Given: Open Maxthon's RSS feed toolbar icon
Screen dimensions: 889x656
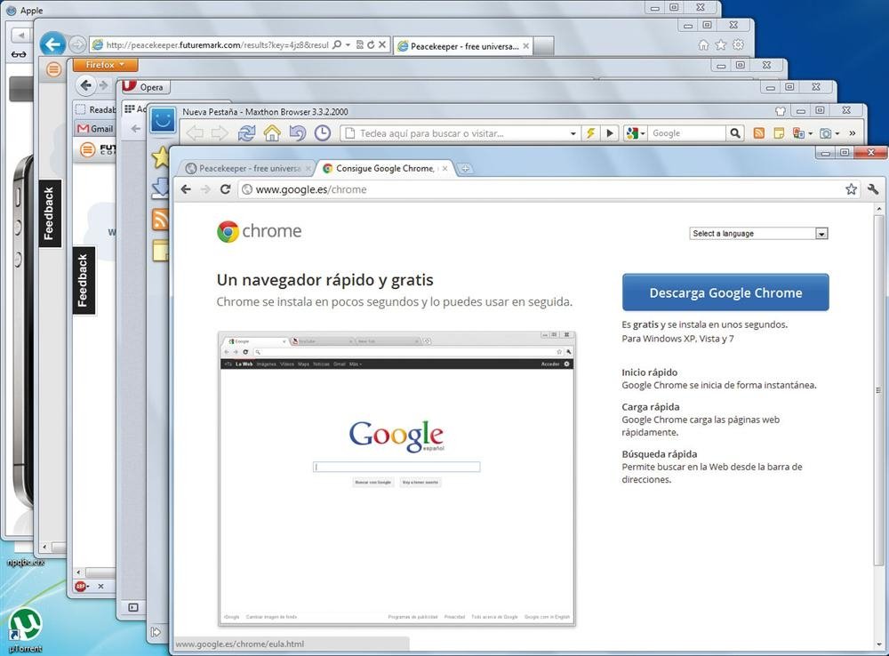Looking at the screenshot, I should 758,133.
